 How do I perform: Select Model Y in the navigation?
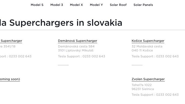coord(96,5)
